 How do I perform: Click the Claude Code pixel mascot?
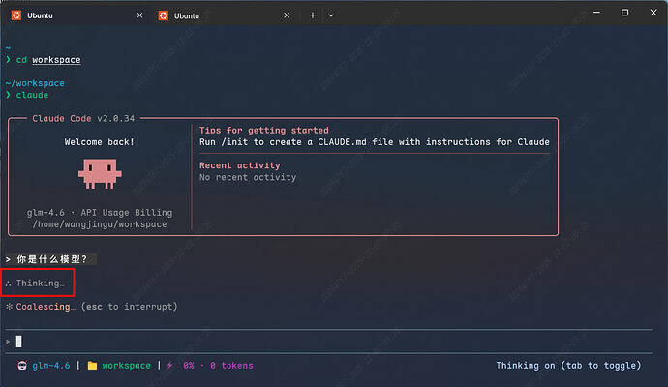[x=100, y=174]
